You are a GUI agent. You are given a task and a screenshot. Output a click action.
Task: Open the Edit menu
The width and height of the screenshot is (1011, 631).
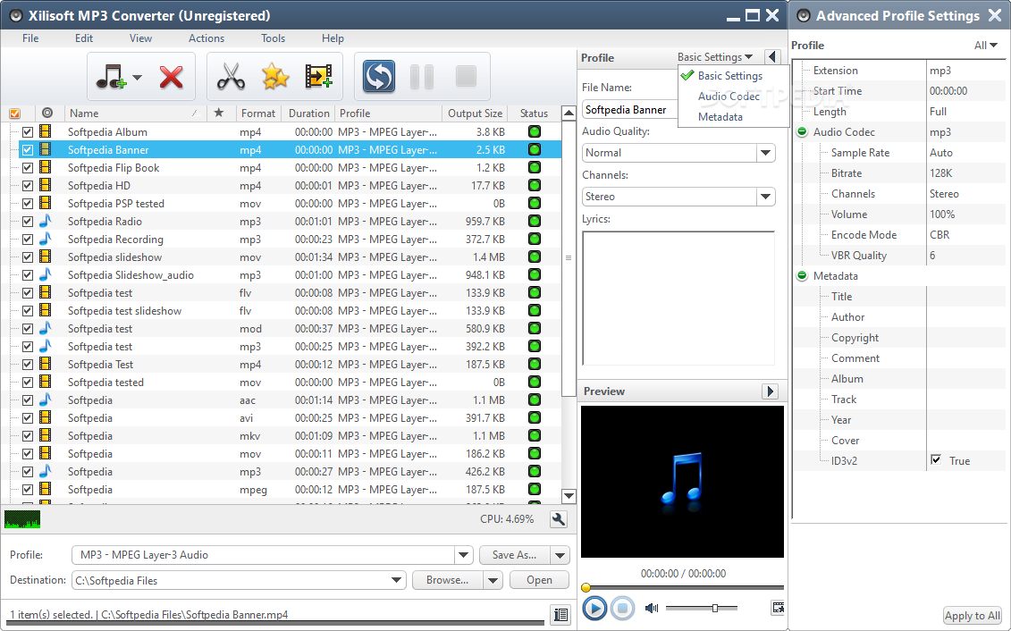pos(84,38)
